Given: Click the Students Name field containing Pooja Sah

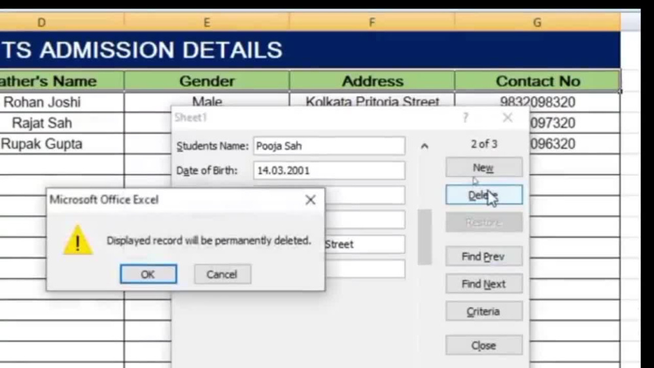Looking at the screenshot, I should (x=329, y=146).
